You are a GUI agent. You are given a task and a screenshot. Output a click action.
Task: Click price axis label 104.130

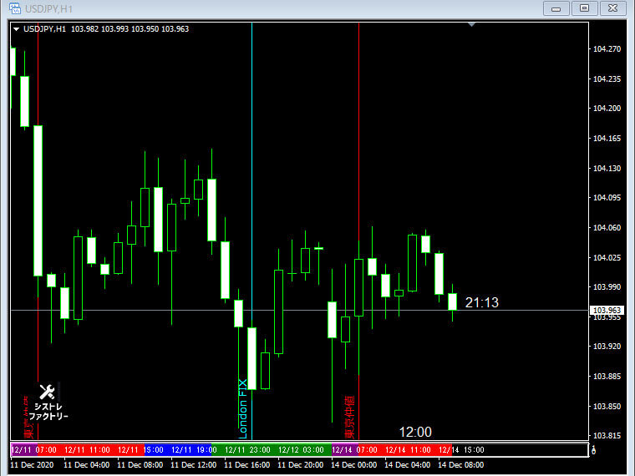coord(607,169)
